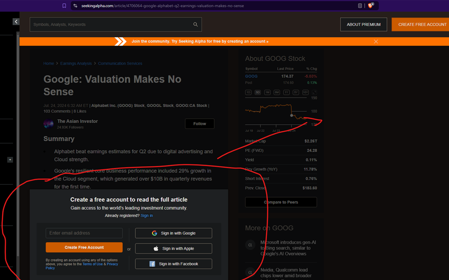This screenshot has height=280, width=449.
Task: Navigate to the Earnings Analysis breadcrumb
Action: pos(76,63)
